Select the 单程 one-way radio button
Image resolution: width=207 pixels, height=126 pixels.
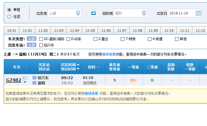click(x=9, y=10)
